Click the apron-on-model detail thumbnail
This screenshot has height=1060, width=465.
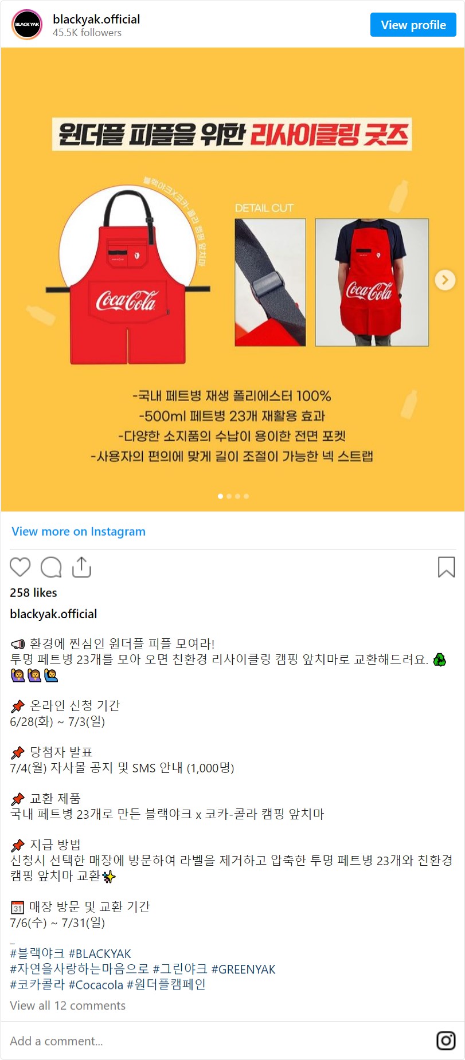pos(372,282)
